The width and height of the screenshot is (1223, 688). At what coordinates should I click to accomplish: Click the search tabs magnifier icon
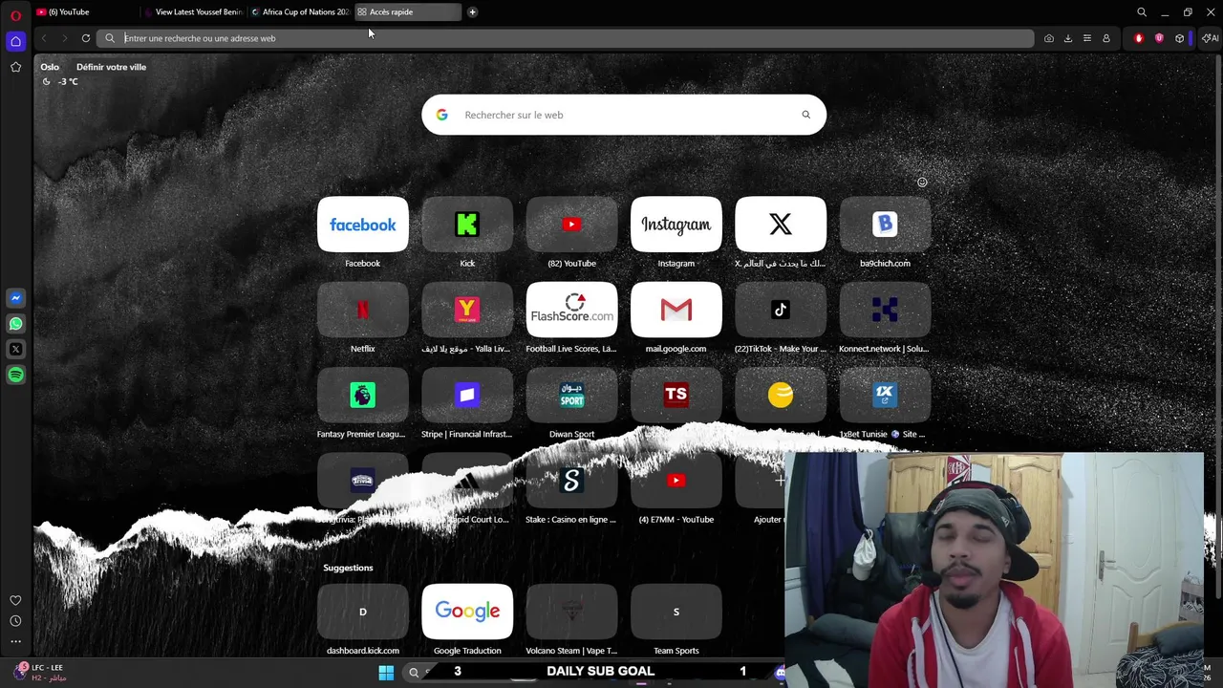pos(1142,12)
